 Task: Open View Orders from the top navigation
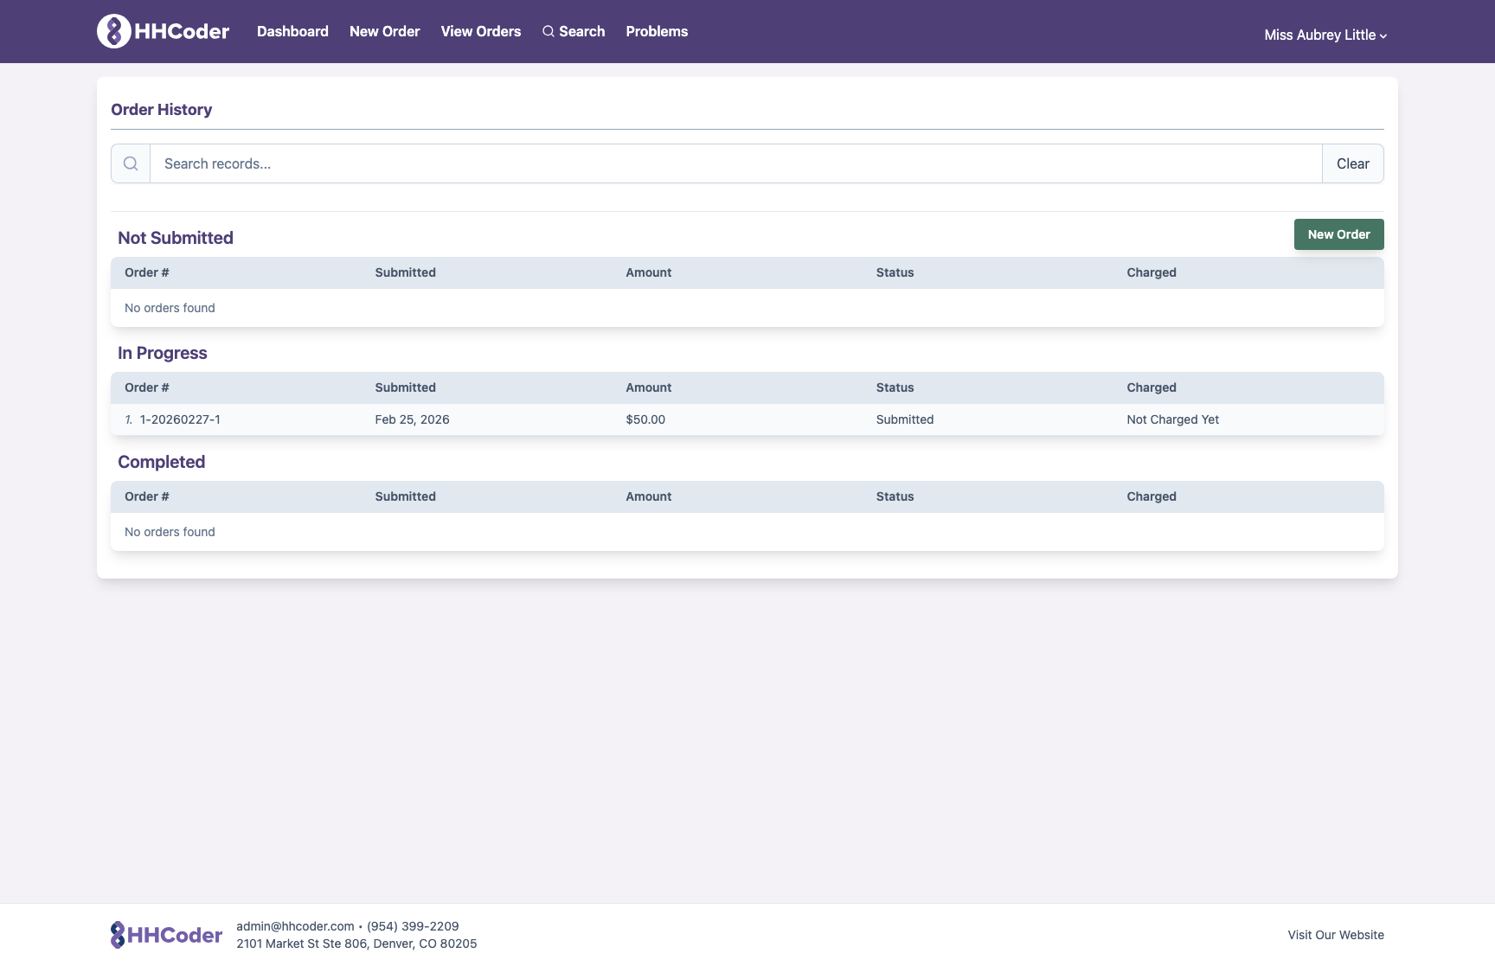[480, 31]
